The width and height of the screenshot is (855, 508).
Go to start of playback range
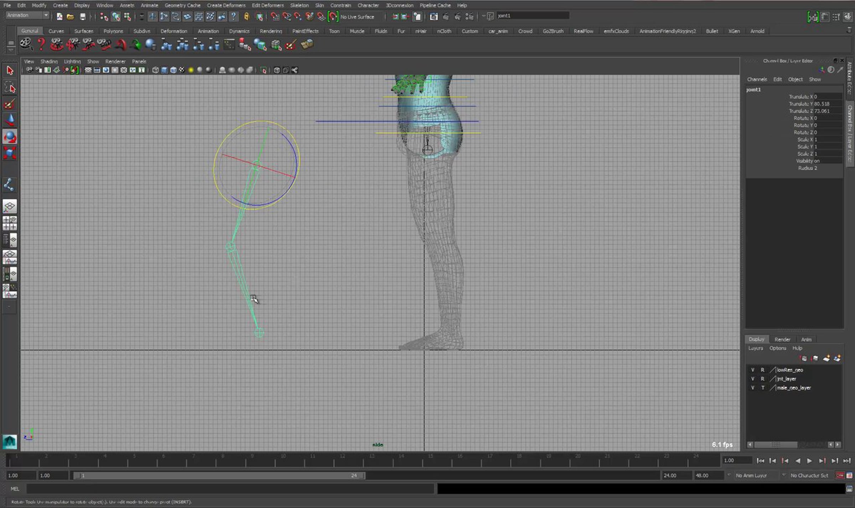pos(760,461)
